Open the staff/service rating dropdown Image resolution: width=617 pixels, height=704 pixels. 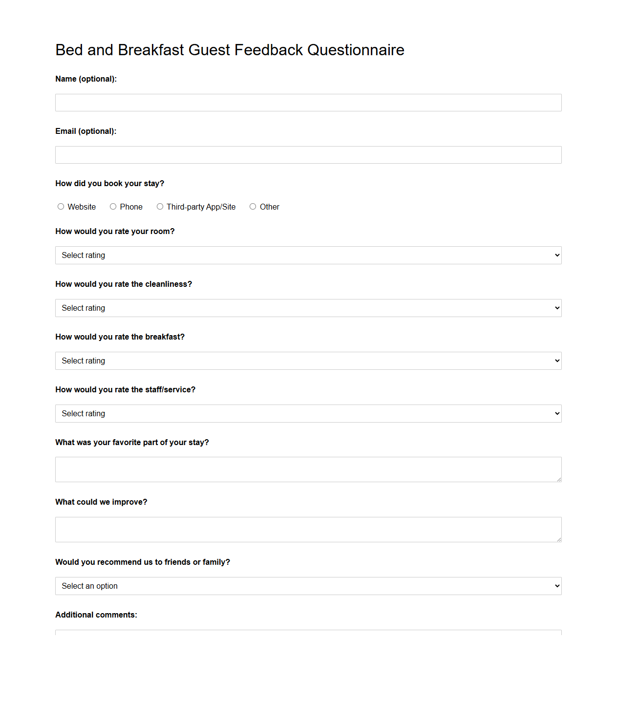pos(308,413)
